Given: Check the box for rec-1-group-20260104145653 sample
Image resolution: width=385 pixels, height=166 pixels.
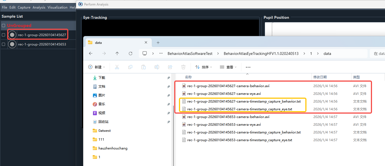Looking at the screenshot, I should tap(3, 44).
